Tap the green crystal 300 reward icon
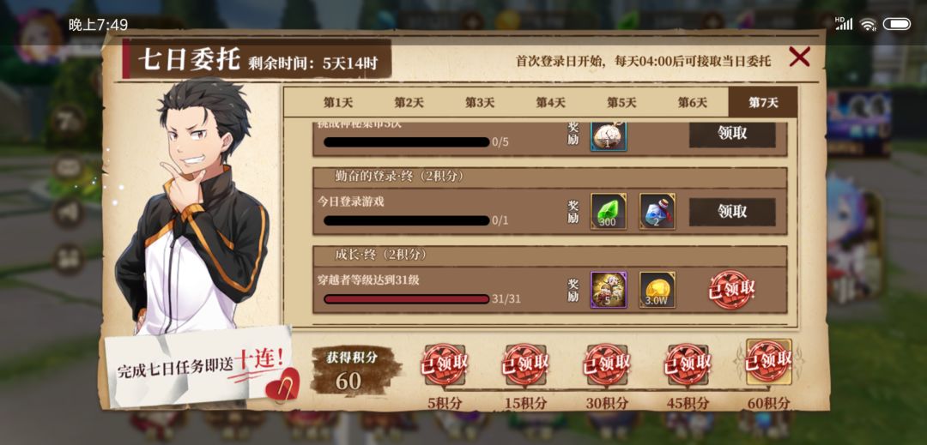The width and height of the screenshot is (927, 445). (x=609, y=211)
